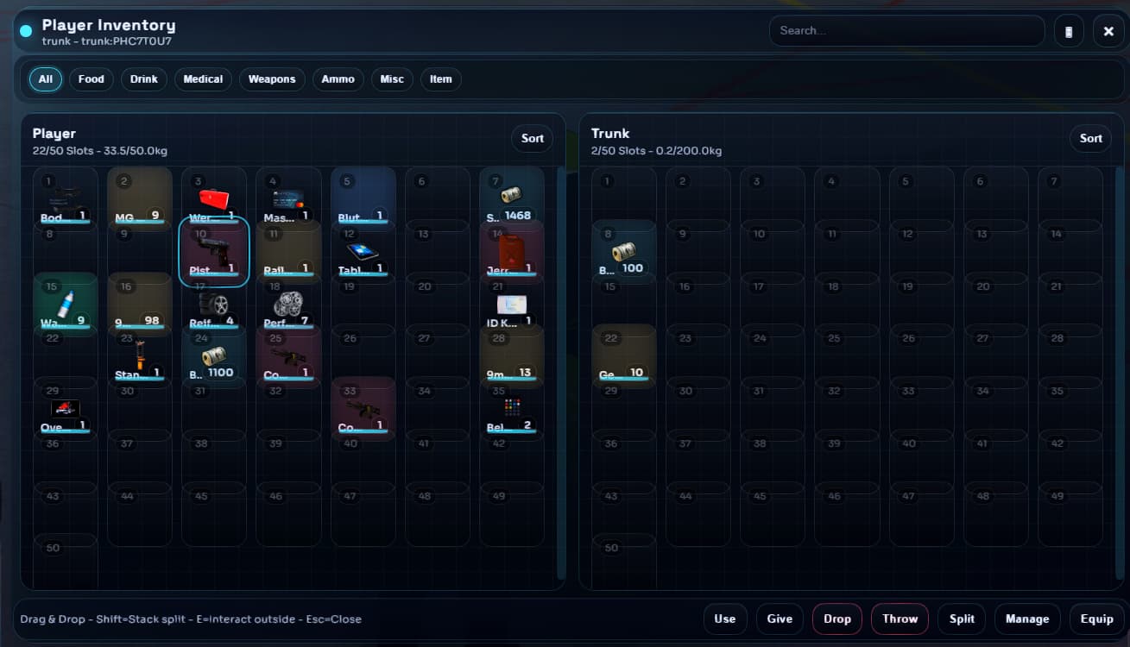Pick the Bel item stack of 2
The width and height of the screenshot is (1130, 647).
click(x=511, y=409)
